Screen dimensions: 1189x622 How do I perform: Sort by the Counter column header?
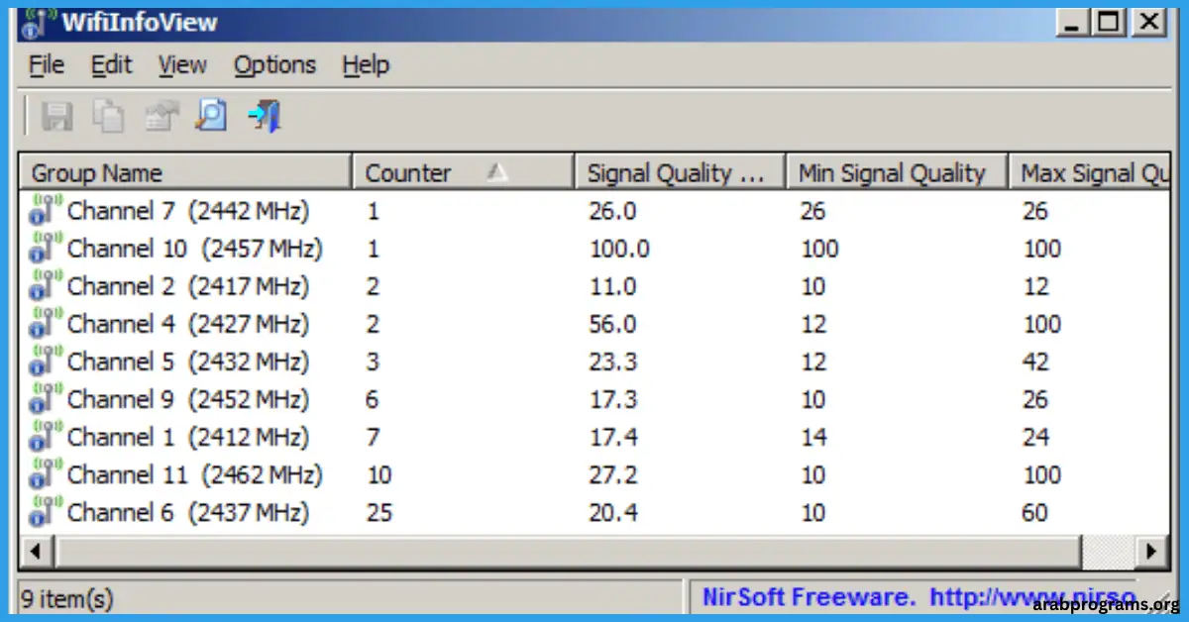click(x=464, y=173)
